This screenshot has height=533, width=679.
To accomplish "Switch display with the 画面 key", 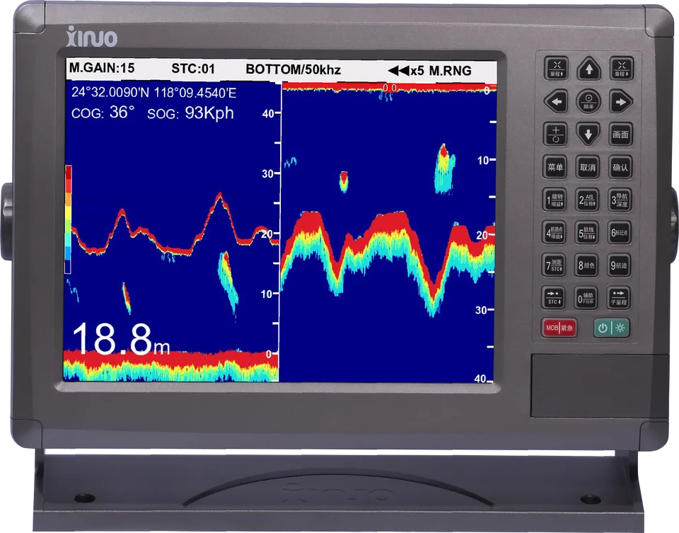I will pos(620,134).
